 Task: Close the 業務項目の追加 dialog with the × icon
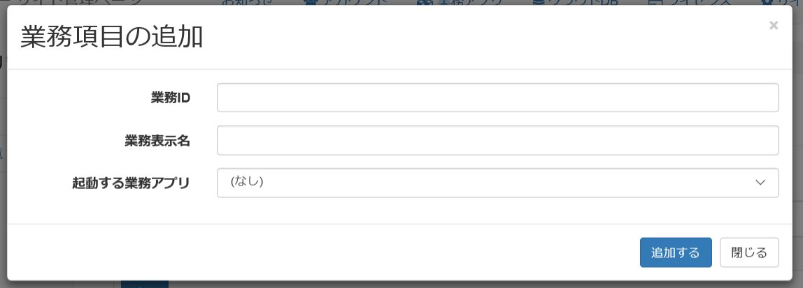click(773, 26)
